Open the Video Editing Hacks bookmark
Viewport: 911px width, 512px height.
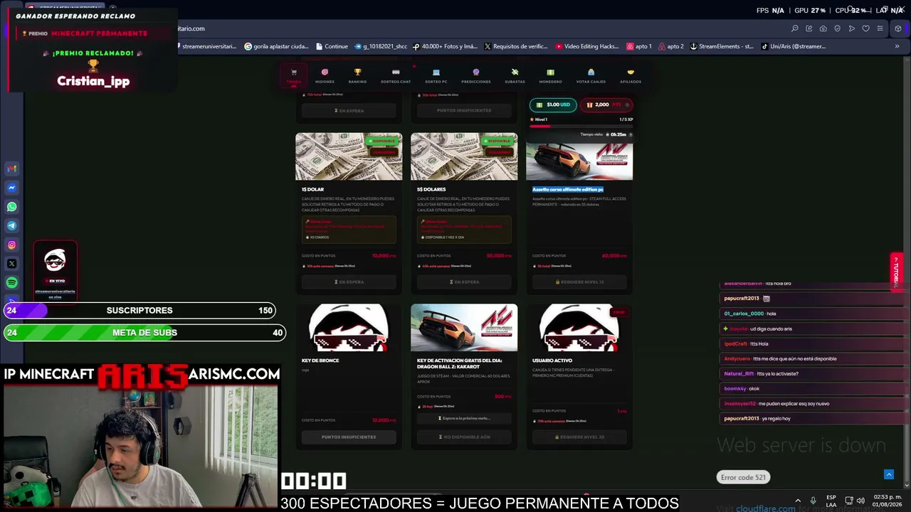[x=587, y=46]
